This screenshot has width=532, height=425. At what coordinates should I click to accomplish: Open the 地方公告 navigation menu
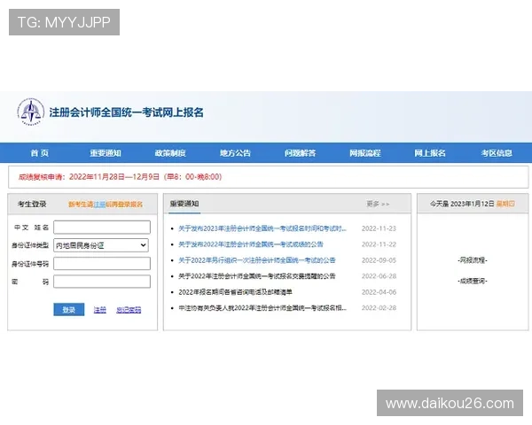[235, 153]
